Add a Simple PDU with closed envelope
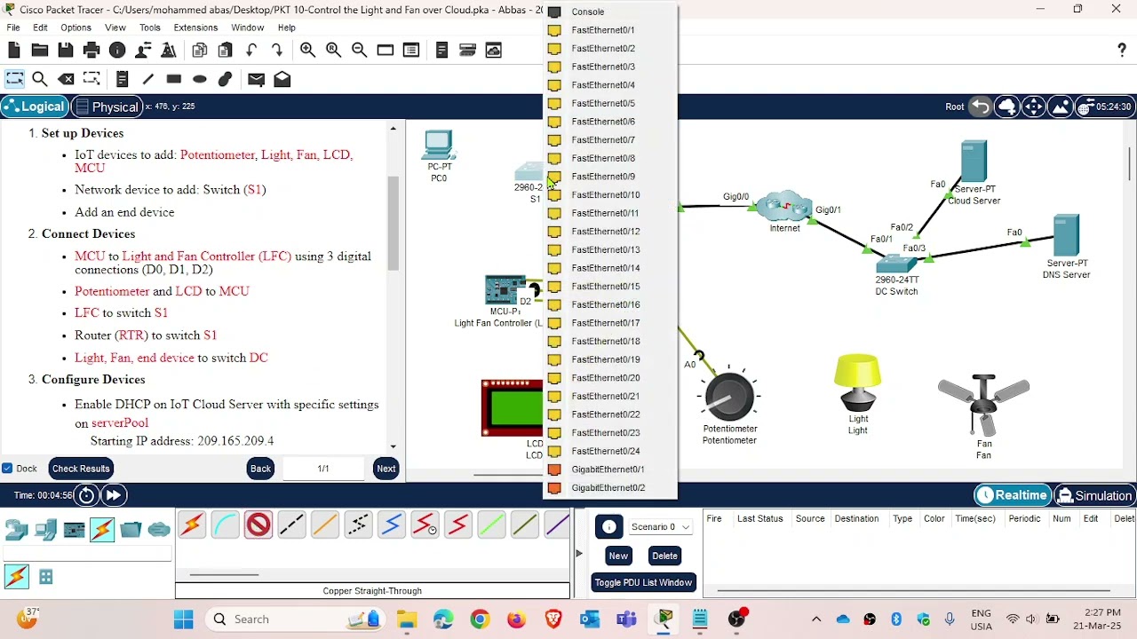 (x=256, y=79)
